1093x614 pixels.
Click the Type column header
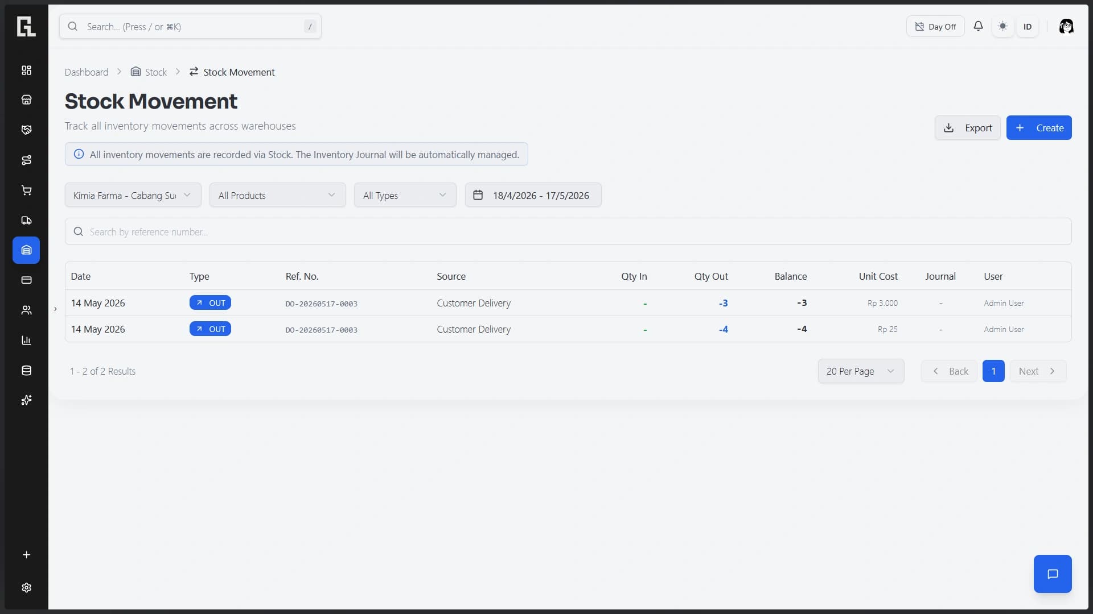point(199,276)
